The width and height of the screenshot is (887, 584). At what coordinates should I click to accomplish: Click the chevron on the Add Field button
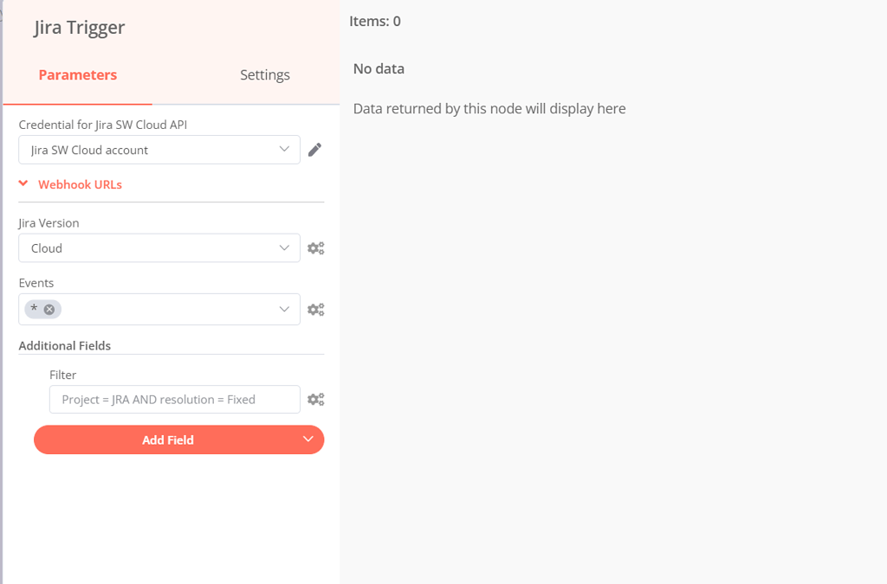click(308, 440)
